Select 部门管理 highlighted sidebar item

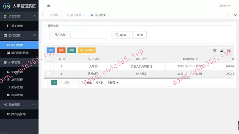19,45
